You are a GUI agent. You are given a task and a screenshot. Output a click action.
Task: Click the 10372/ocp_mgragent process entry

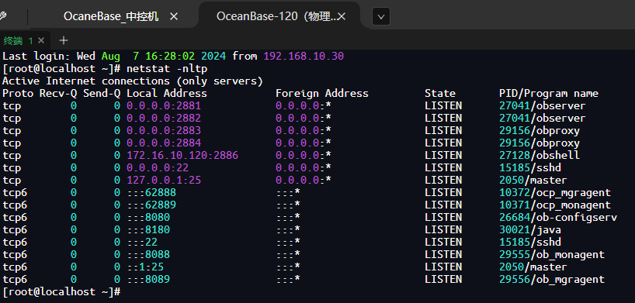tap(555, 192)
